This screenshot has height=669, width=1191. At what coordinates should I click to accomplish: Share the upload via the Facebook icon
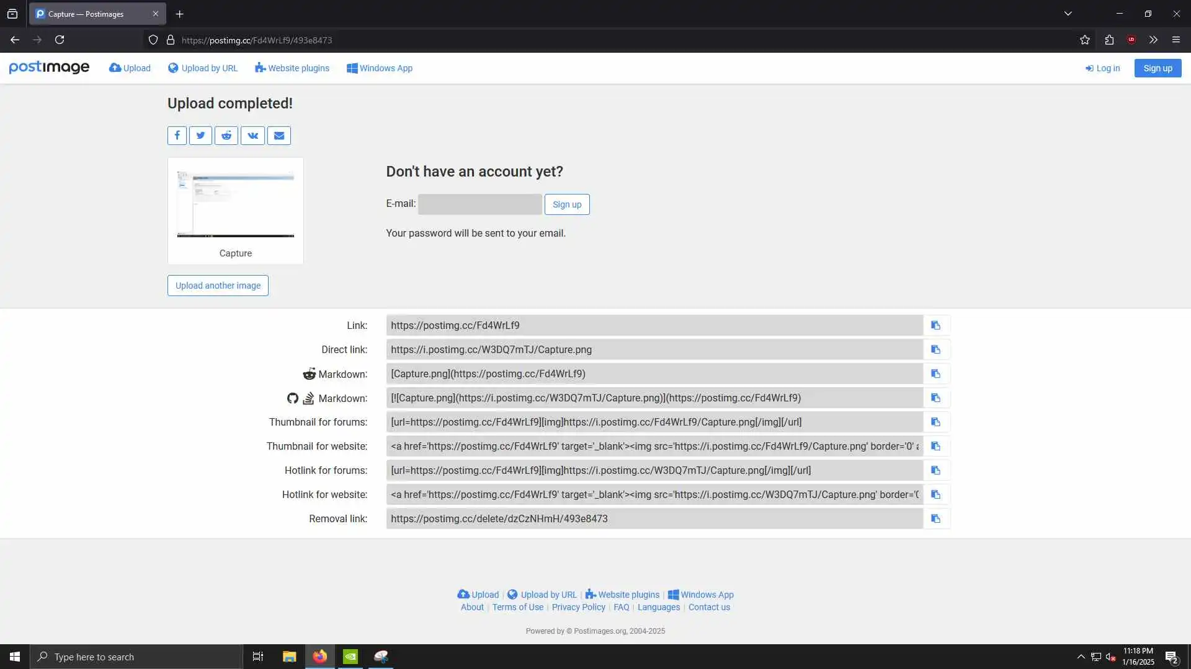click(x=177, y=136)
